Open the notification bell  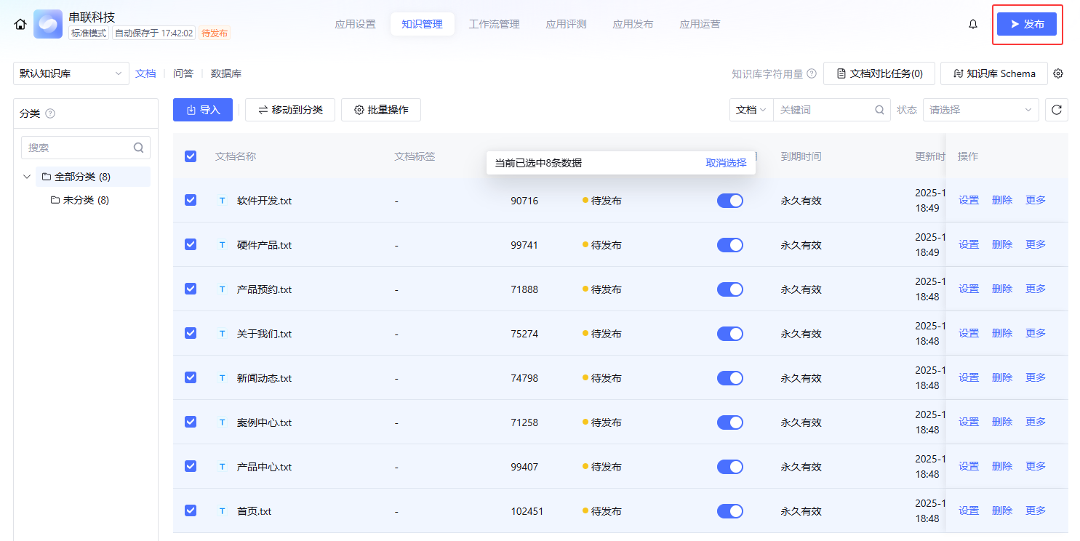point(973,24)
